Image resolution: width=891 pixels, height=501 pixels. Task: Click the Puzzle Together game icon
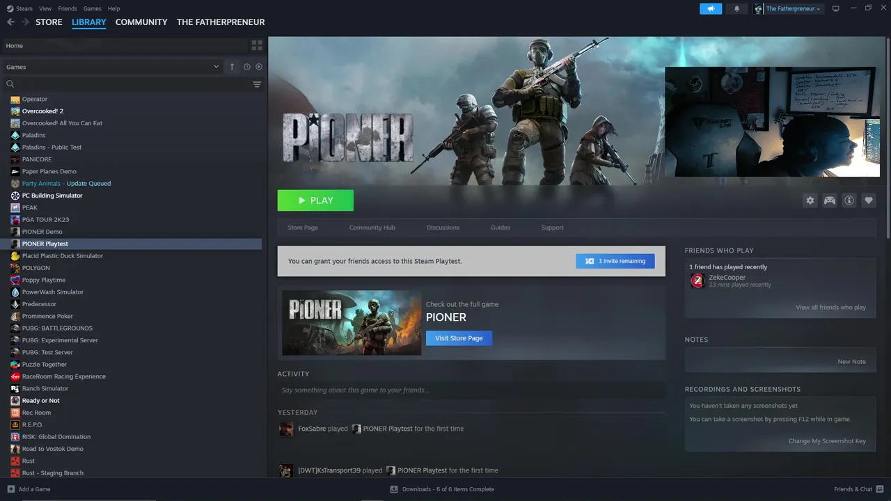pos(15,365)
